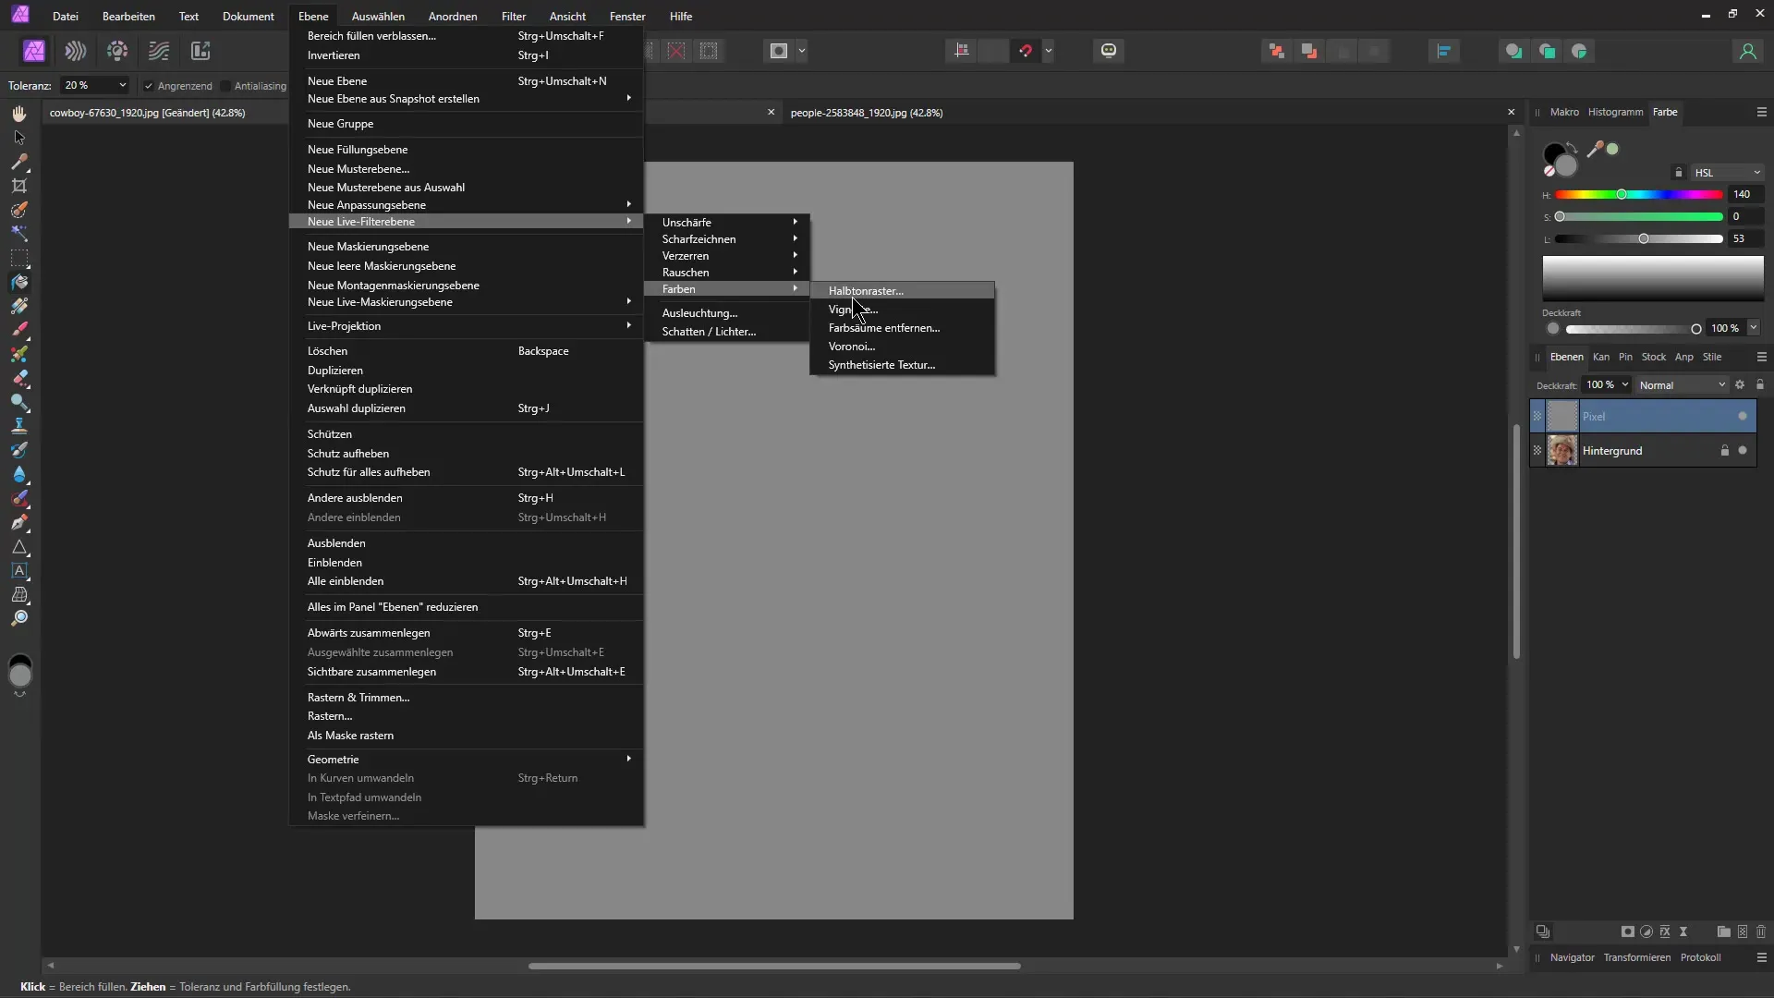Viewport: 1774px width, 998px height.
Task: Open the Filter menu in menu bar
Action: 514,17
